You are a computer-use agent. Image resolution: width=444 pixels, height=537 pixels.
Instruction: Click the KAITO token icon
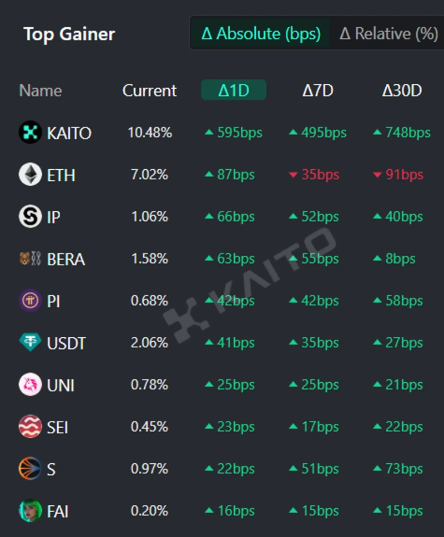coord(30,133)
